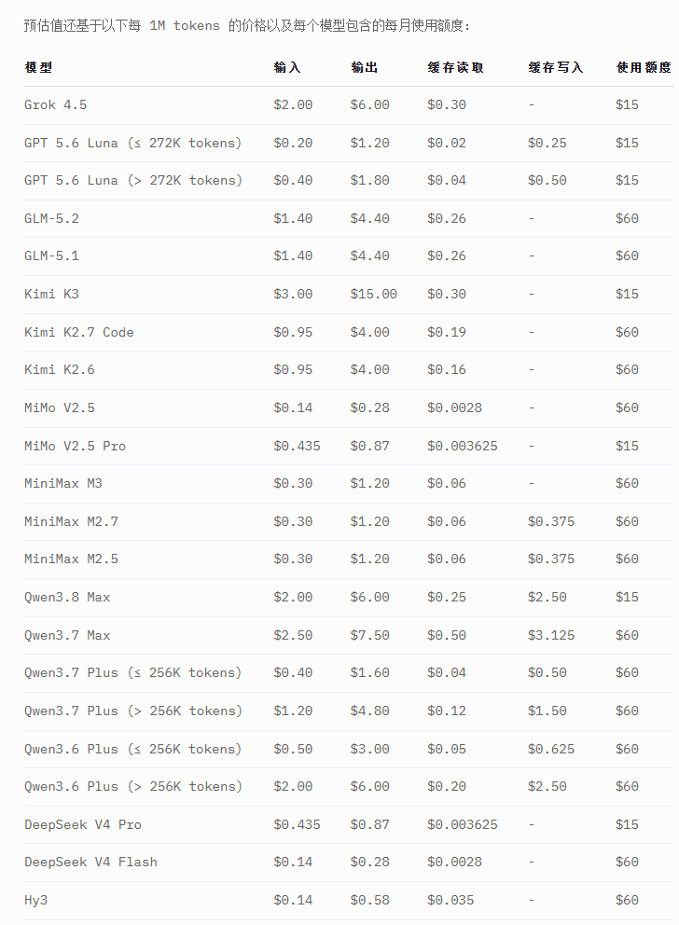Click the intro text mentioning 1M tokens
The height and width of the screenshot is (925, 679).
(247, 26)
